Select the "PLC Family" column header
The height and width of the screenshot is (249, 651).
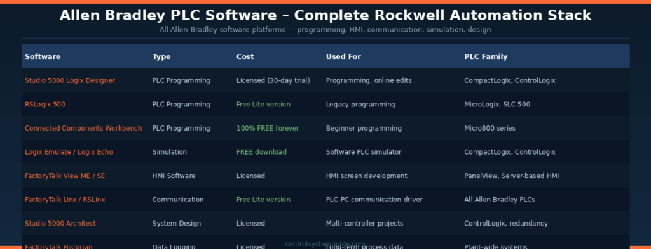[x=486, y=56]
